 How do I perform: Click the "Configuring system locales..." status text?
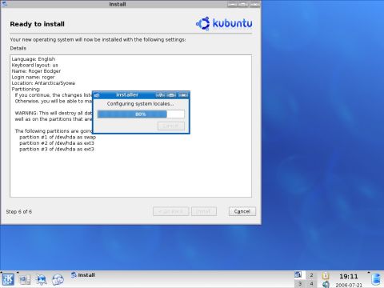[140, 104]
